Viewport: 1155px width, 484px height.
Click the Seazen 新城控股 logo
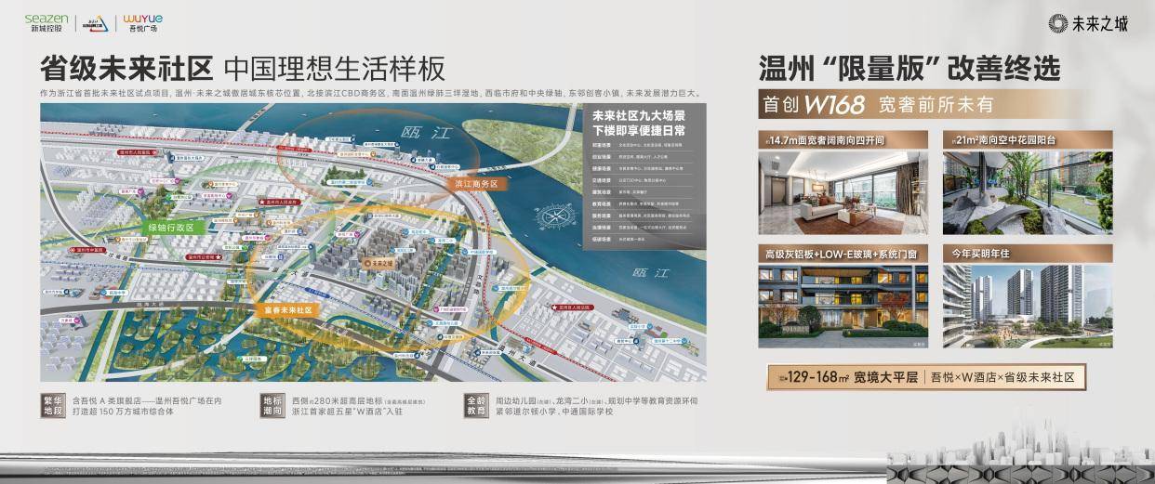click(46, 22)
